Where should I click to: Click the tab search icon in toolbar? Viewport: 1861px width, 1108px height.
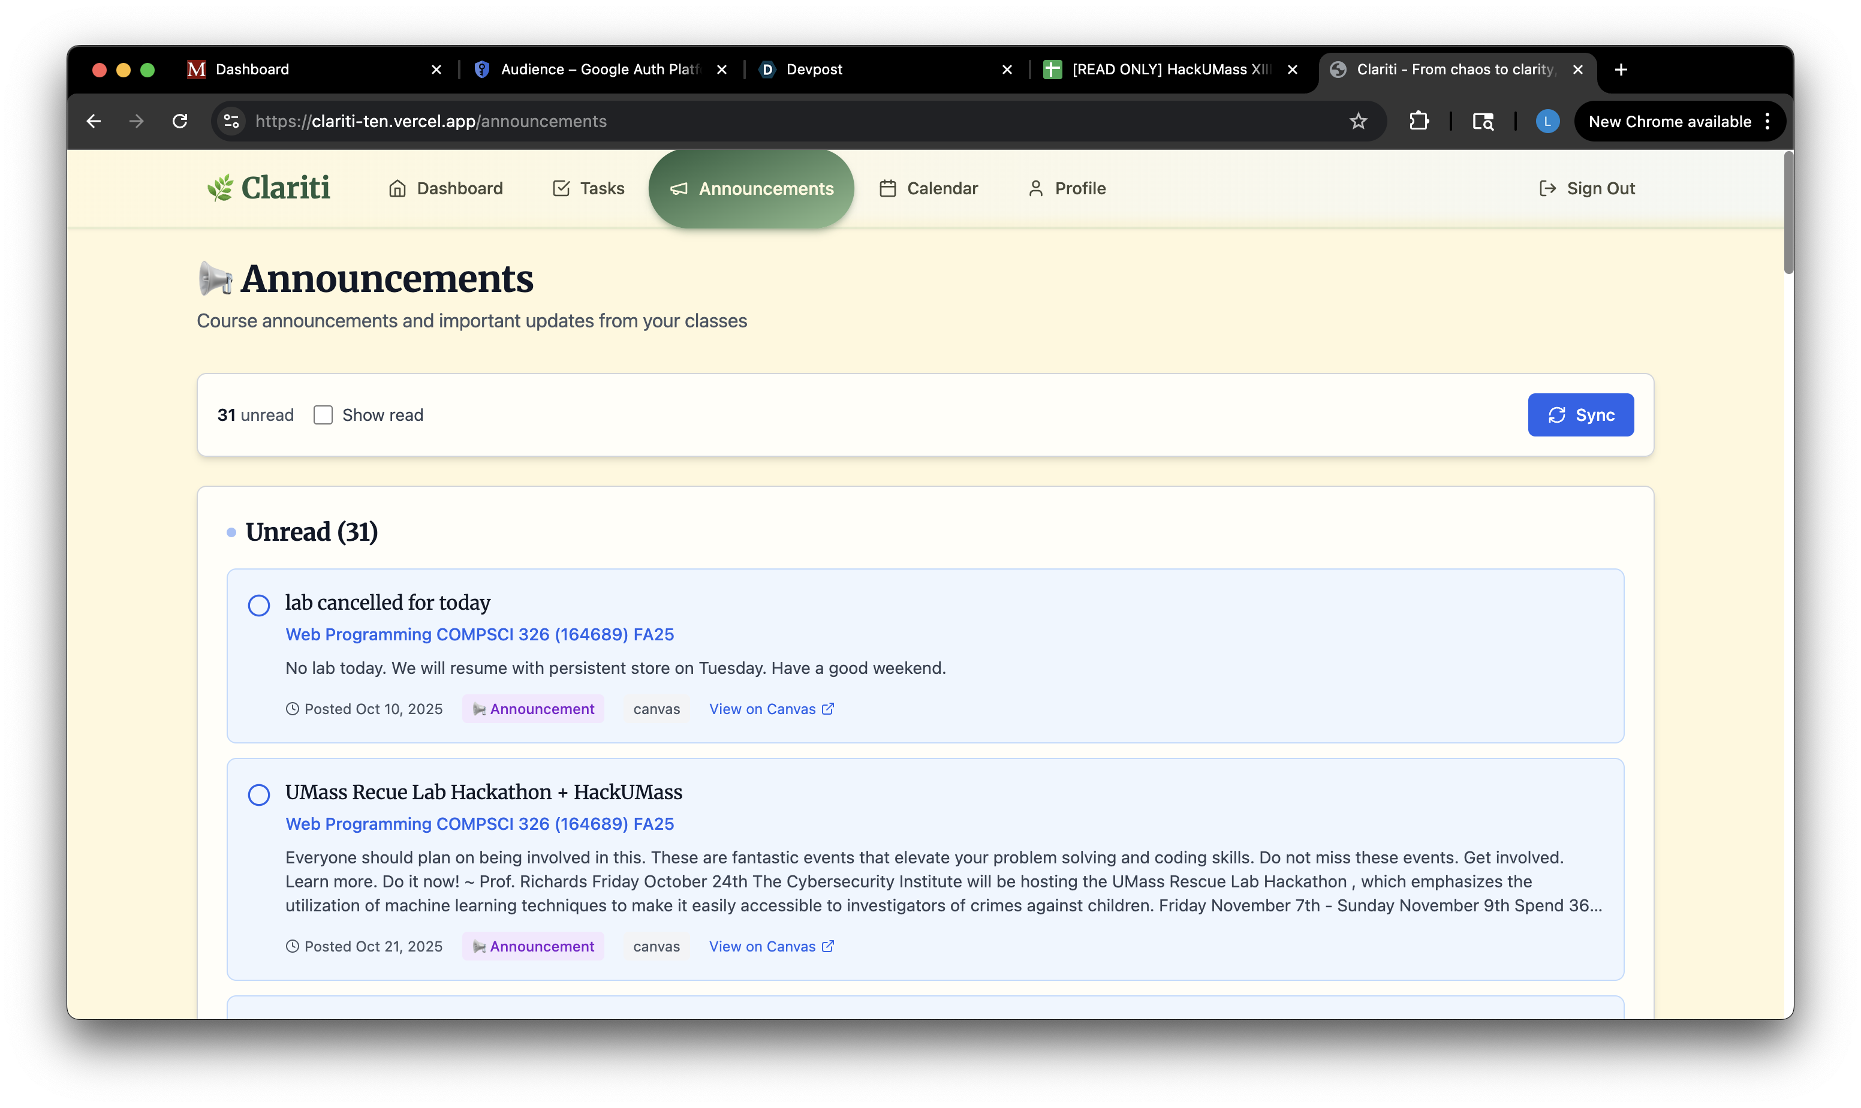(x=1483, y=121)
